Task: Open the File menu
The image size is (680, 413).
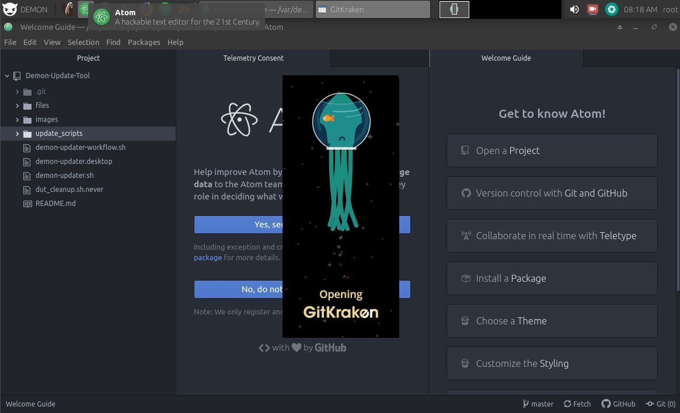Action: [x=10, y=42]
